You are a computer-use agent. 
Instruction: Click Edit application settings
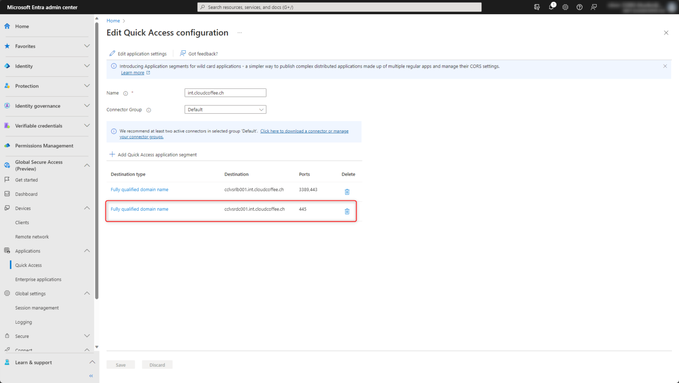point(138,53)
